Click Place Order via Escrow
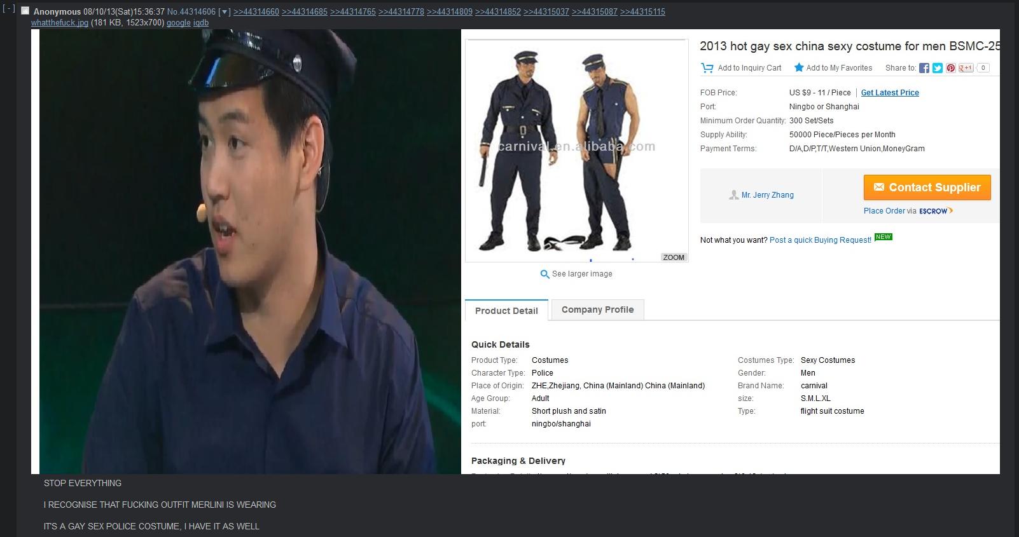Image resolution: width=1019 pixels, height=537 pixels. click(908, 211)
